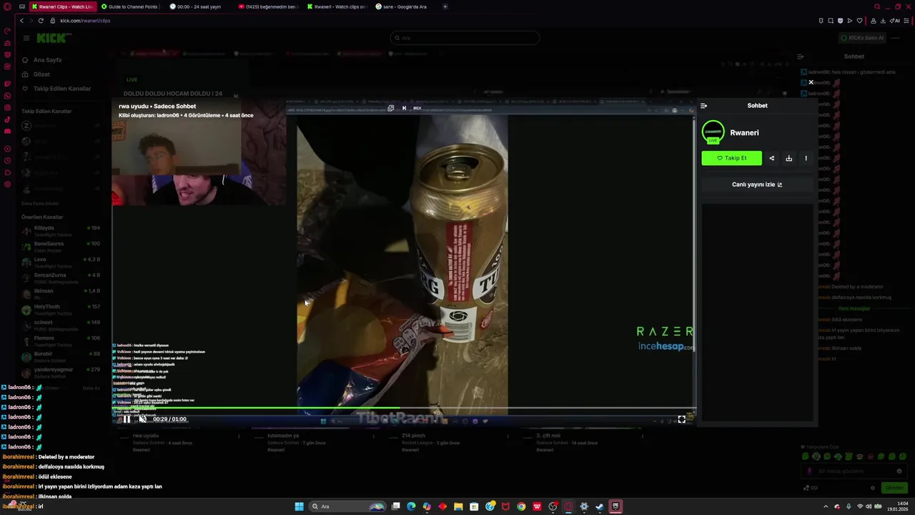This screenshot has height=515, width=915.
Task: Expand hidden system tray icons
Action: pyautogui.click(x=826, y=506)
